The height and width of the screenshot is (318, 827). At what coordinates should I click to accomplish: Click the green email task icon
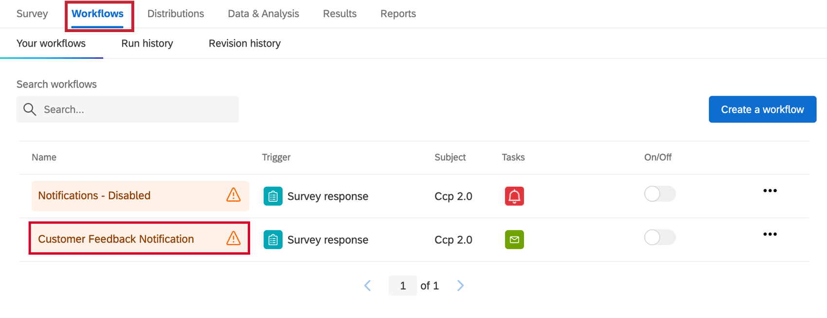pyautogui.click(x=514, y=239)
